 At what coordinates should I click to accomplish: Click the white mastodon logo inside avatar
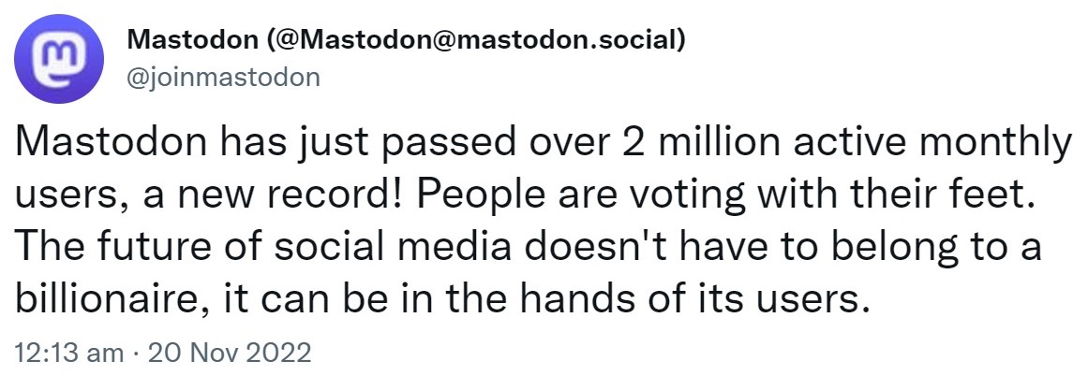pyautogui.click(x=59, y=59)
